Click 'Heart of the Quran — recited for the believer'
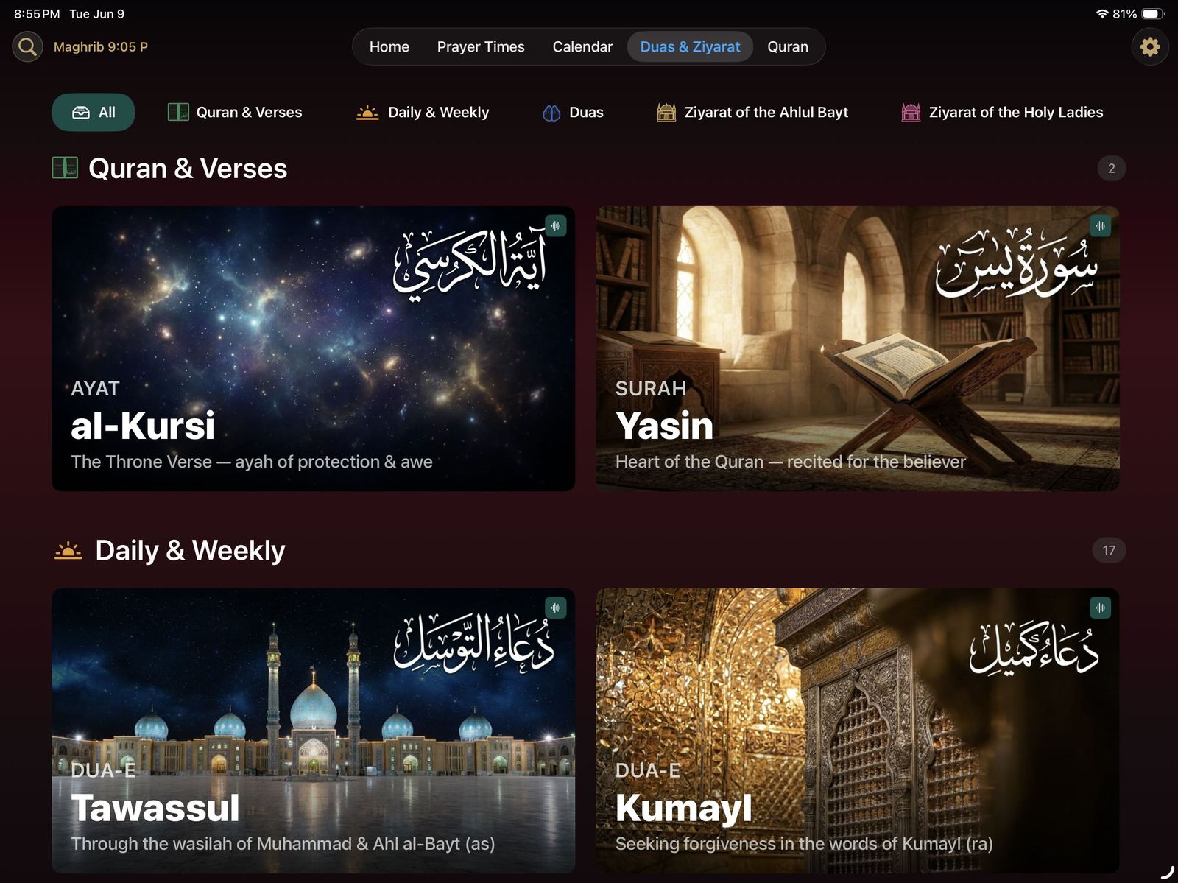This screenshot has width=1178, height=883. pos(791,462)
